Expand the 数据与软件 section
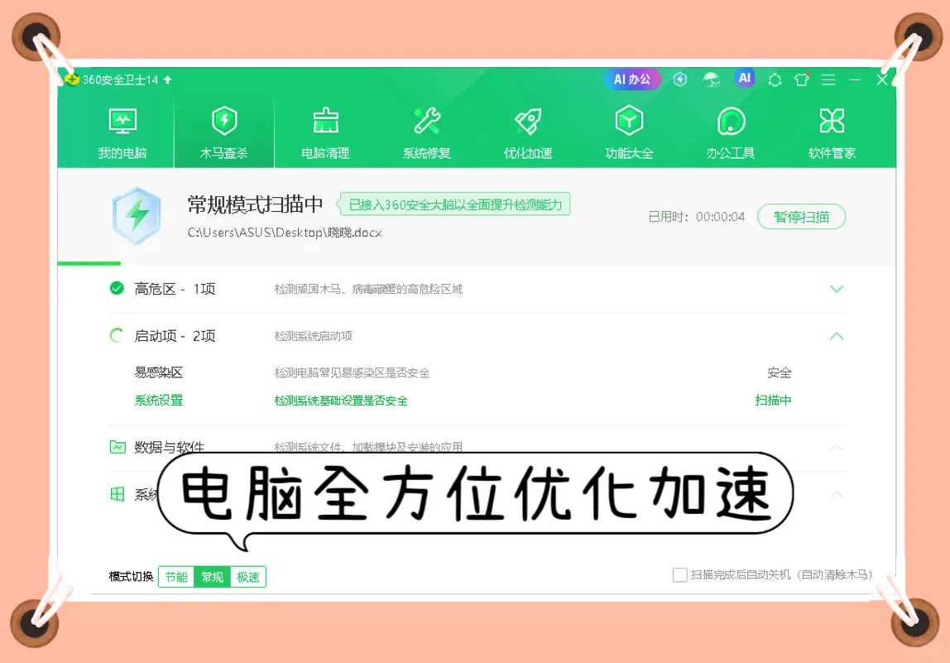The width and height of the screenshot is (950, 663). coord(836,446)
